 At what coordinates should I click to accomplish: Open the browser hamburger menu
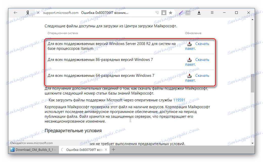(212, 13)
